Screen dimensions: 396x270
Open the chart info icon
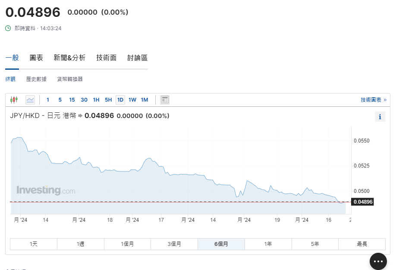point(380,117)
